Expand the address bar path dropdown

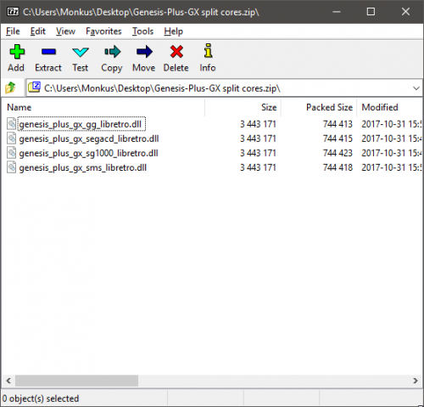click(416, 88)
